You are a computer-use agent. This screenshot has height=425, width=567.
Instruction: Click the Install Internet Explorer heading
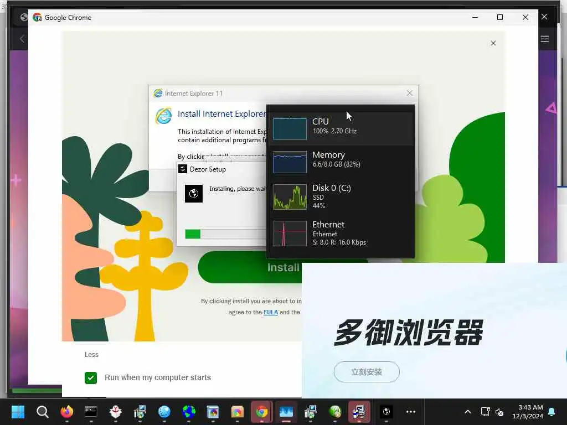[221, 114]
